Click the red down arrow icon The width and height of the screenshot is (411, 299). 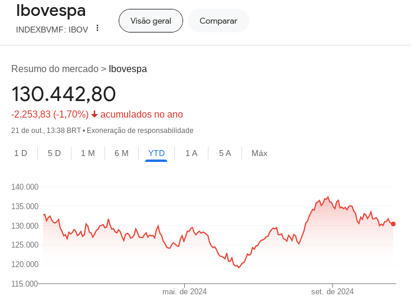94,114
